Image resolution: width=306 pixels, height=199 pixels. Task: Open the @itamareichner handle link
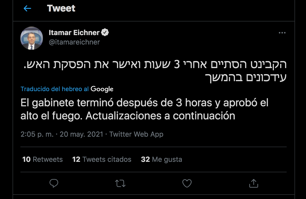(x=74, y=42)
